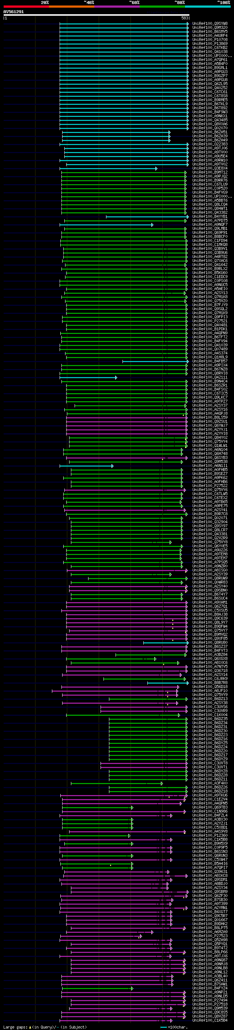Click the cyan alignment bar for UniRef100_B4YYB1

pos(147,217)
